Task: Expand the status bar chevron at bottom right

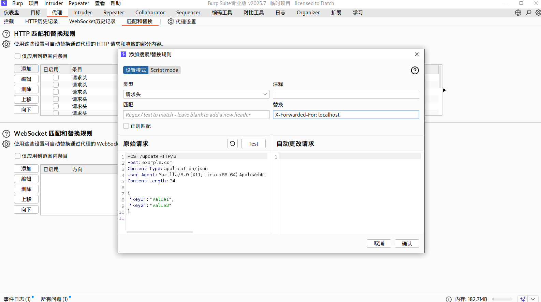Action: pyautogui.click(x=533, y=299)
